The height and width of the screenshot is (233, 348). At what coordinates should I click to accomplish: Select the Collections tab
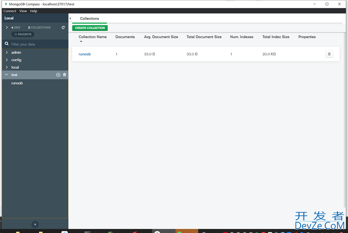[x=89, y=18]
